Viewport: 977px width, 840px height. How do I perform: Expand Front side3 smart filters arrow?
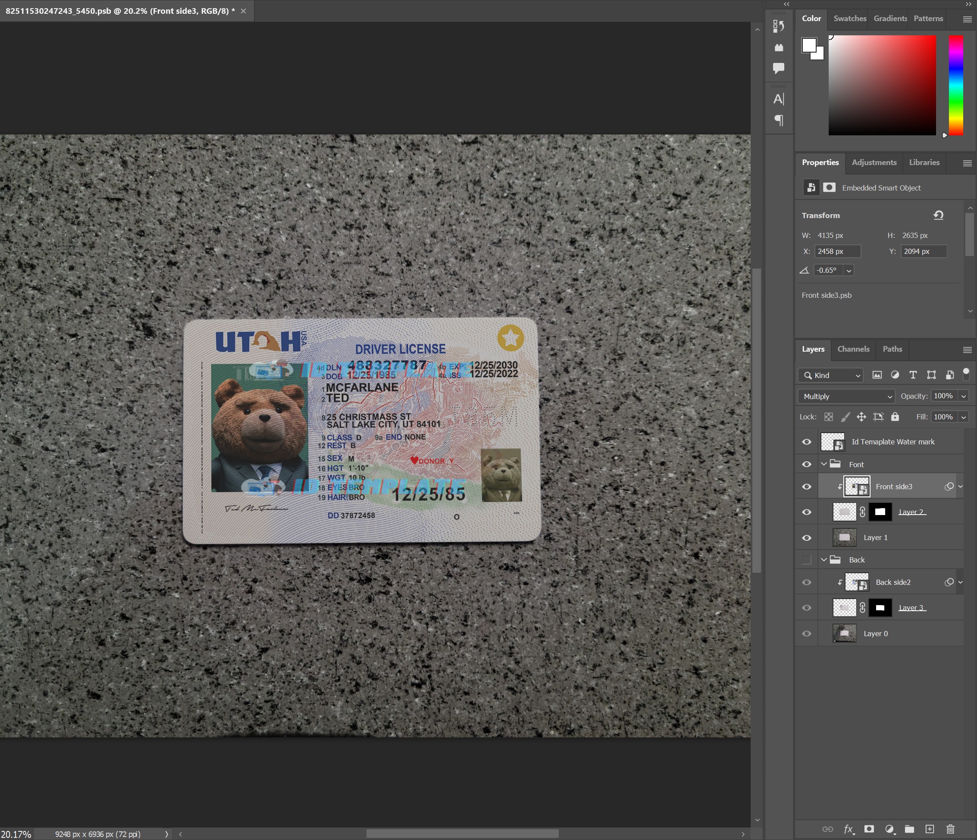[961, 487]
